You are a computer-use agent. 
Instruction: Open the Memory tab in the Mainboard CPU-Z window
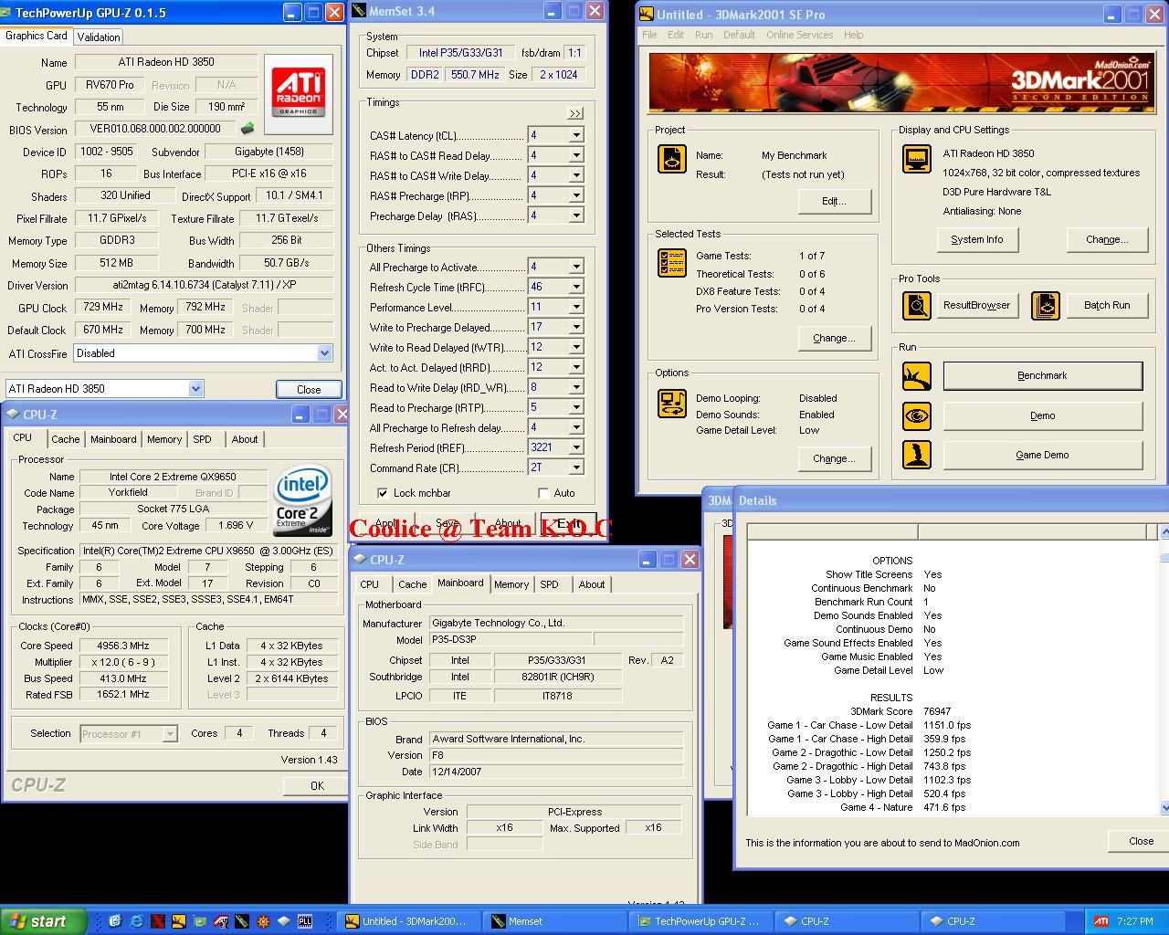pos(511,584)
